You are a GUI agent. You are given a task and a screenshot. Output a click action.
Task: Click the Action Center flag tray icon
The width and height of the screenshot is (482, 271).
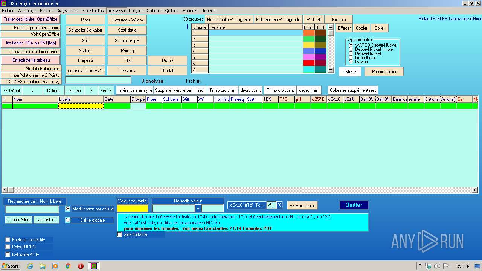(446, 266)
